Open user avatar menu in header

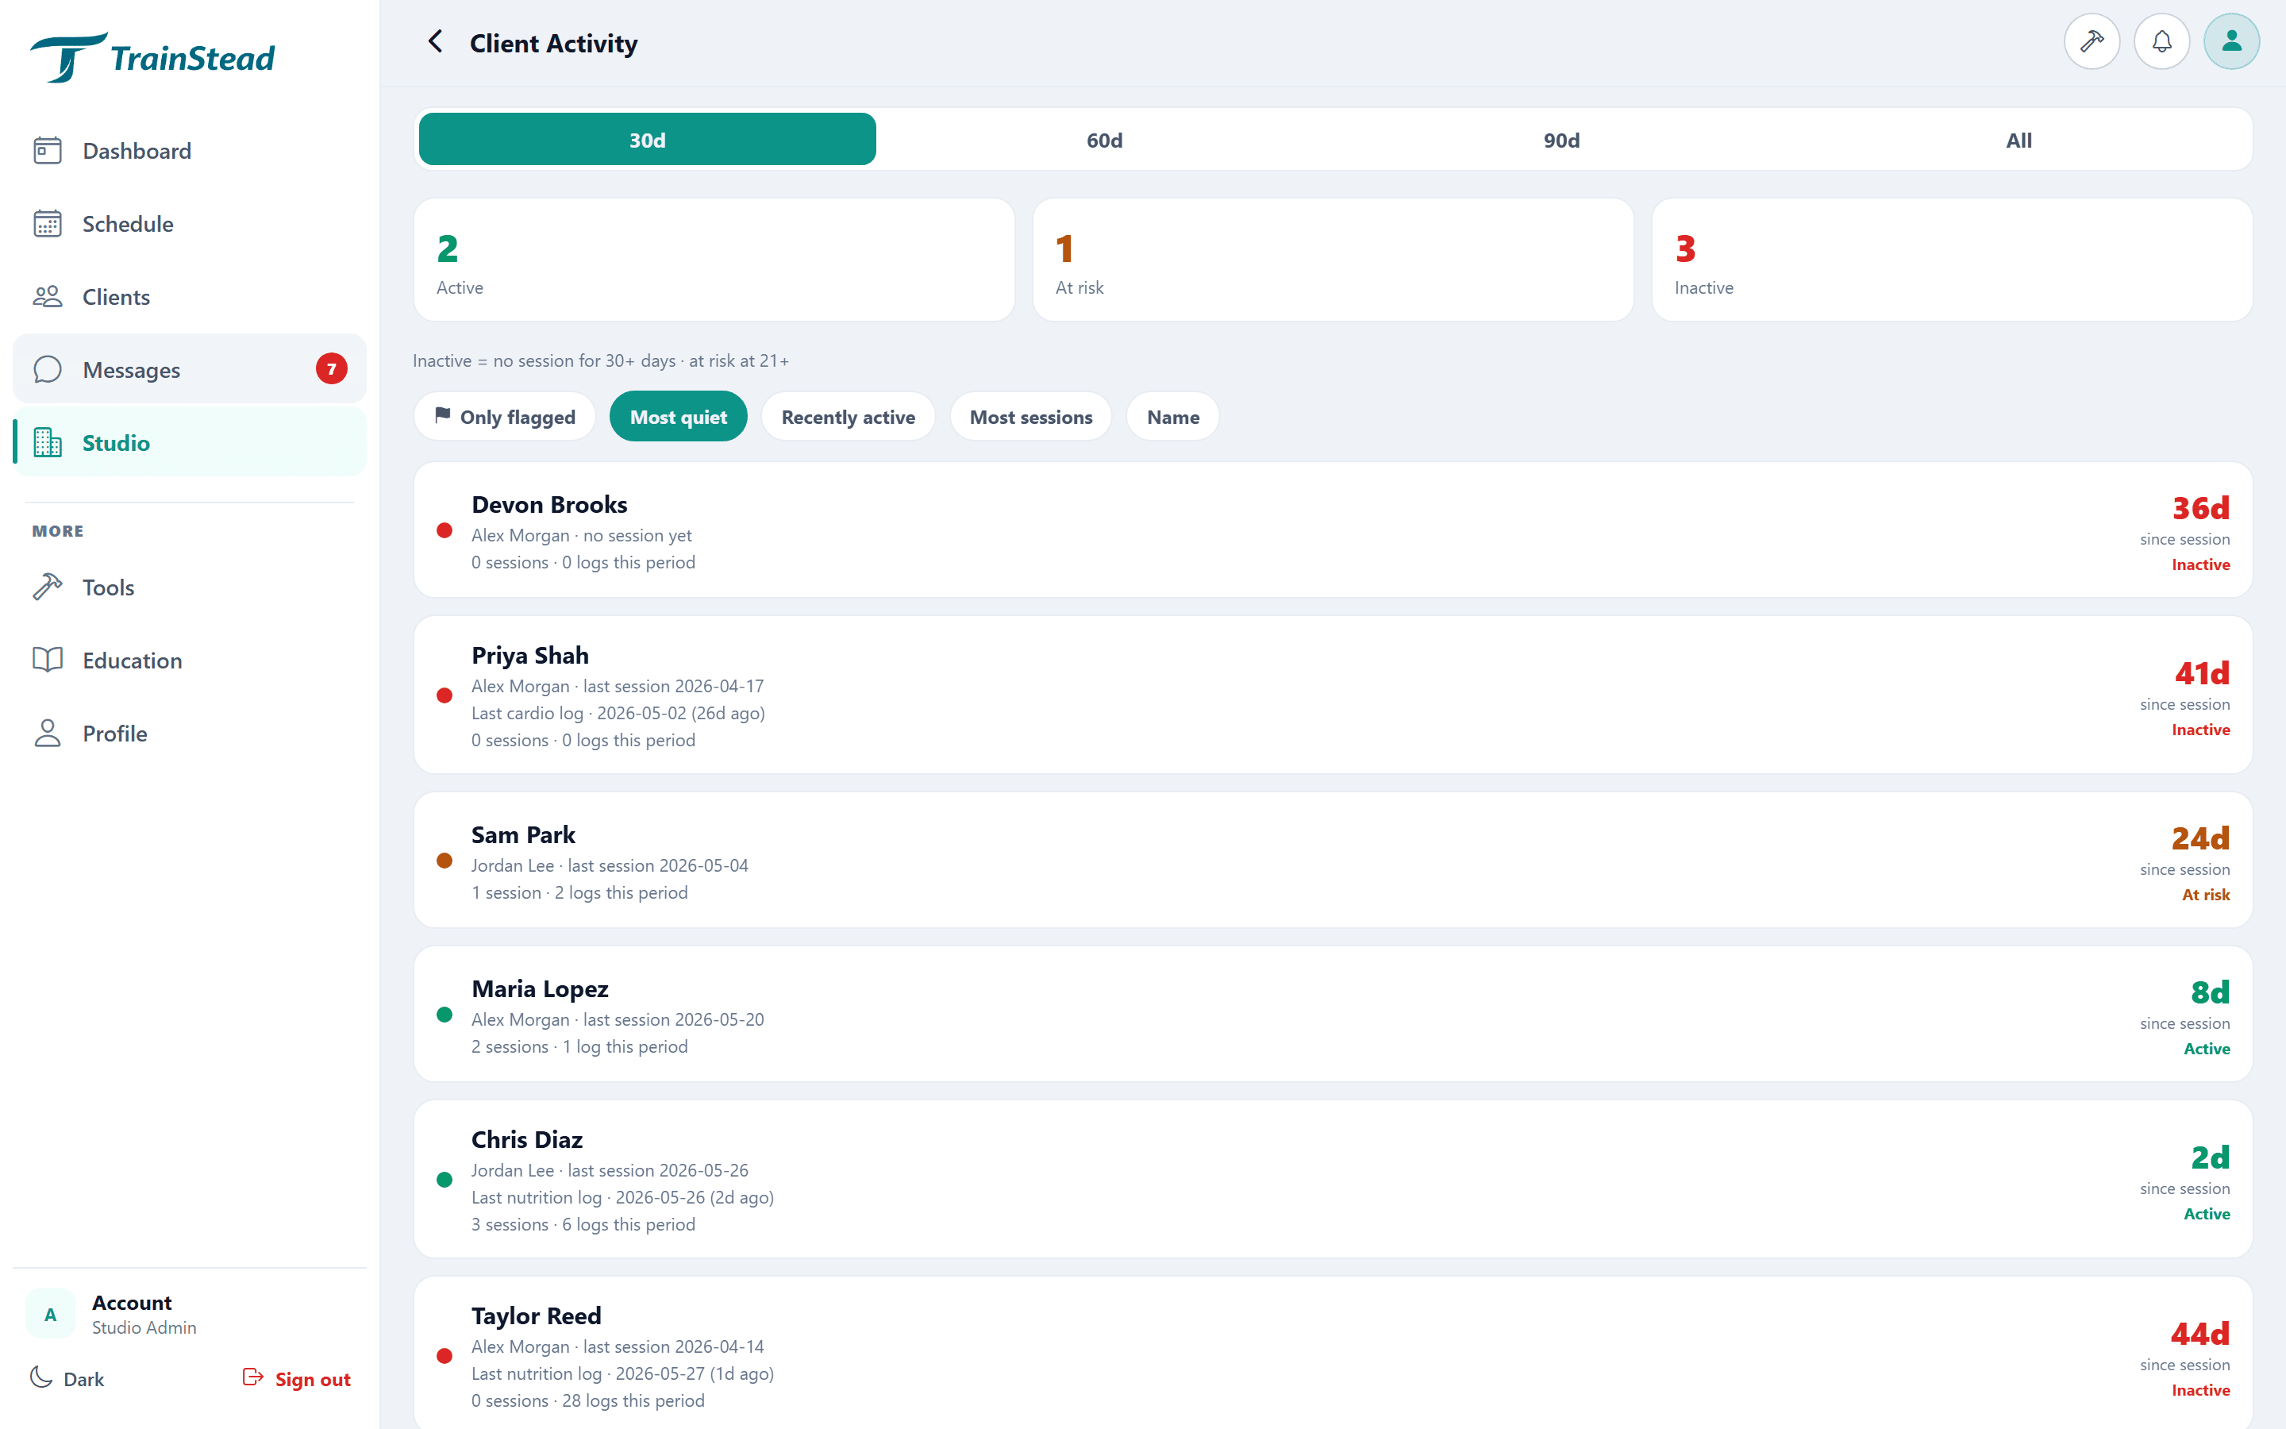point(2231,41)
